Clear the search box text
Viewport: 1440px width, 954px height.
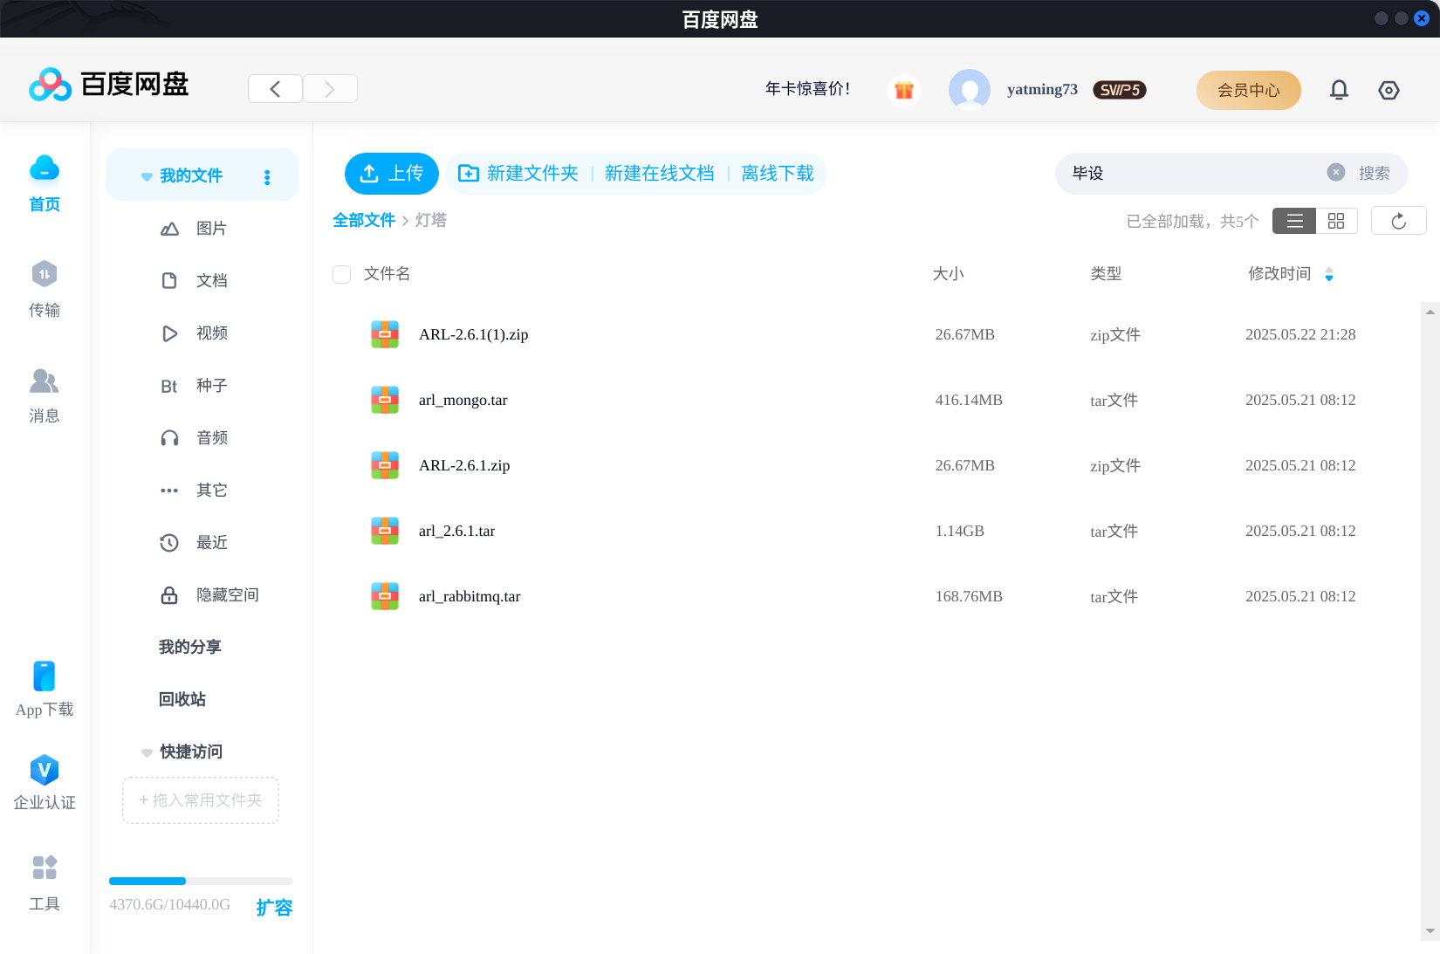coord(1336,172)
